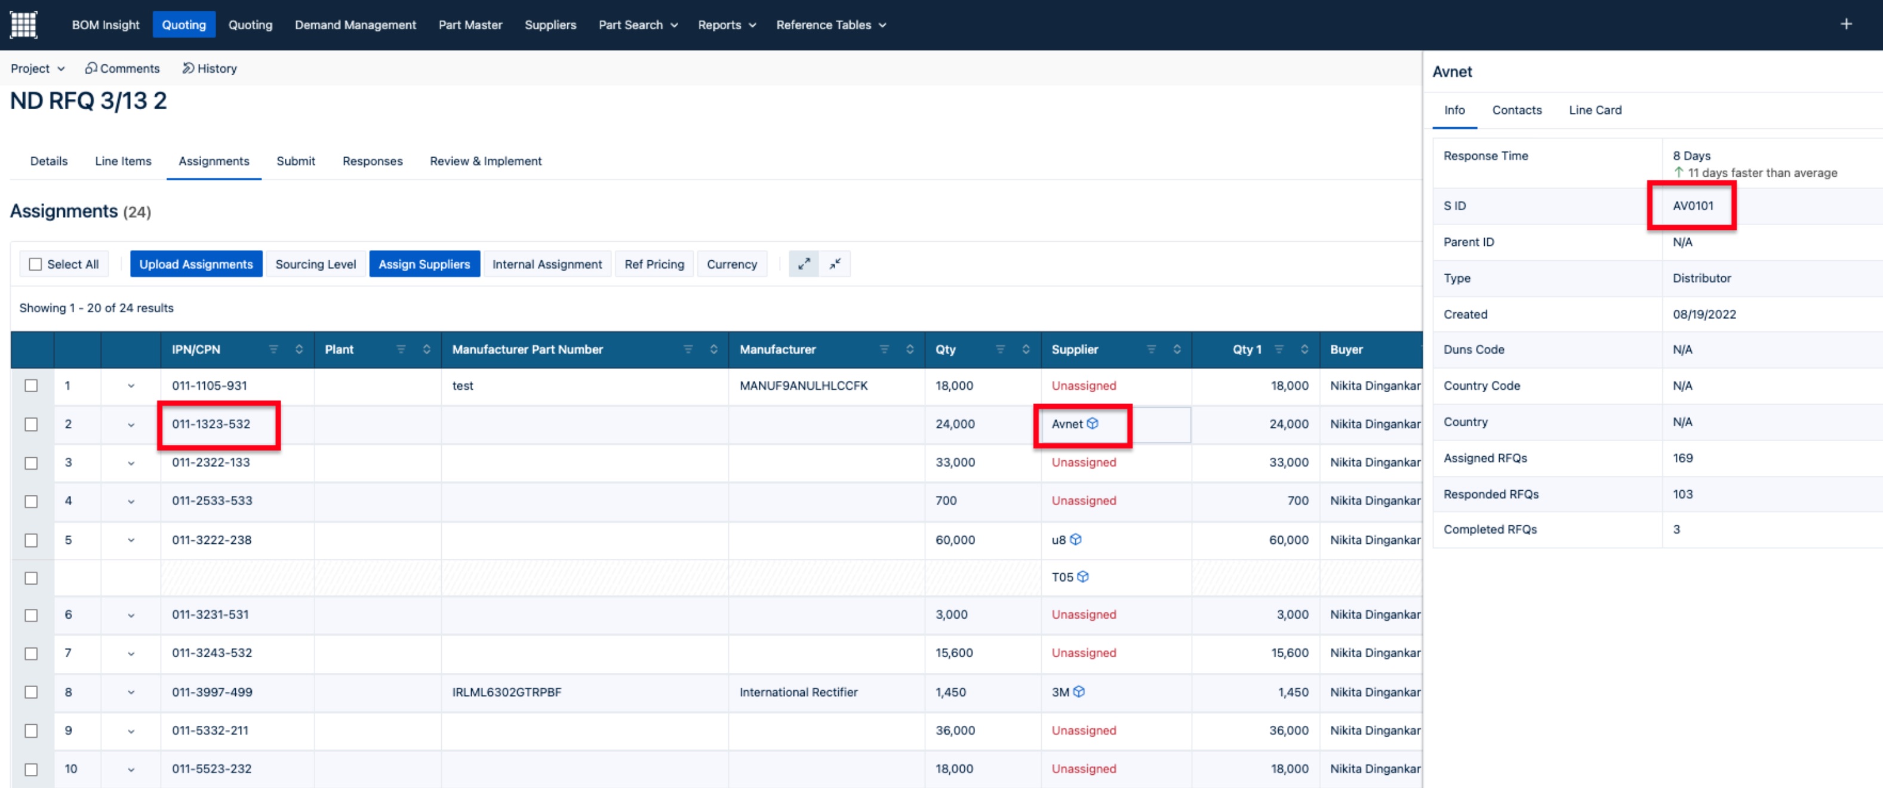The width and height of the screenshot is (1883, 788).
Task: Open the Supplier column filter icon
Action: [1150, 349]
